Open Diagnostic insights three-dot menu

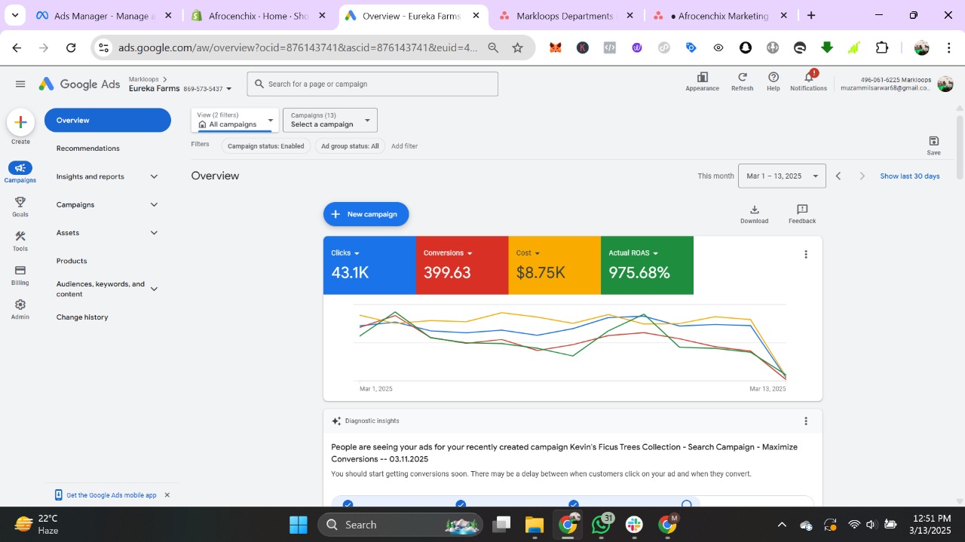(x=805, y=421)
